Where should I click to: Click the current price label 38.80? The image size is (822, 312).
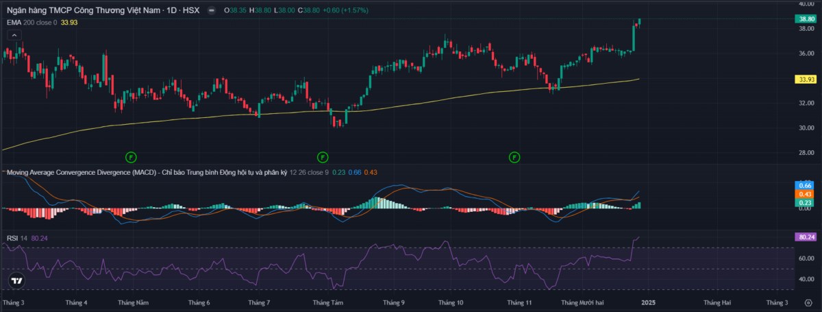tap(806, 19)
